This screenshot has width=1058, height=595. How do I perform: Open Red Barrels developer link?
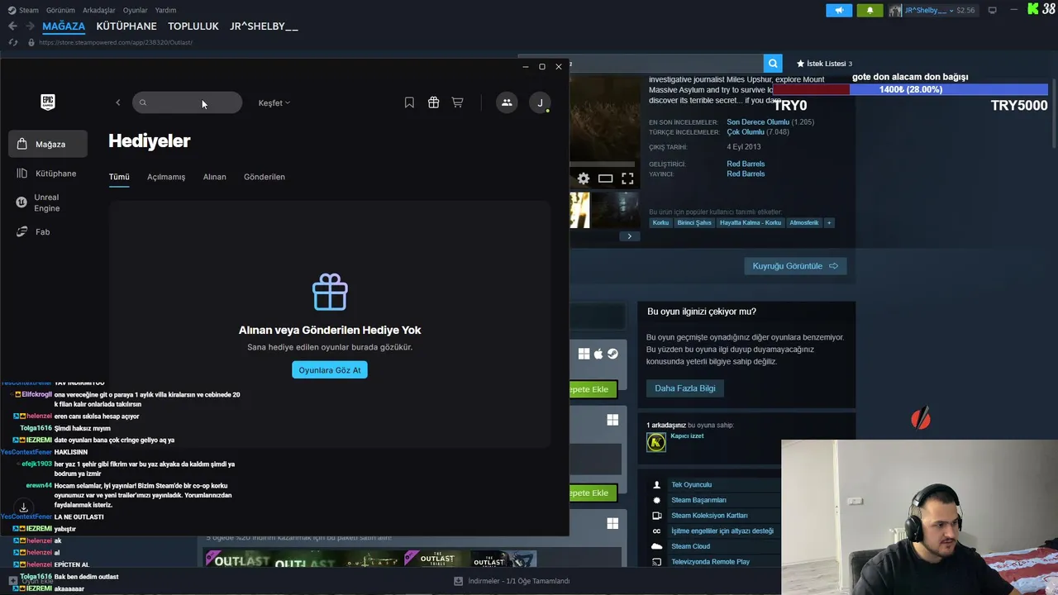tap(746, 164)
